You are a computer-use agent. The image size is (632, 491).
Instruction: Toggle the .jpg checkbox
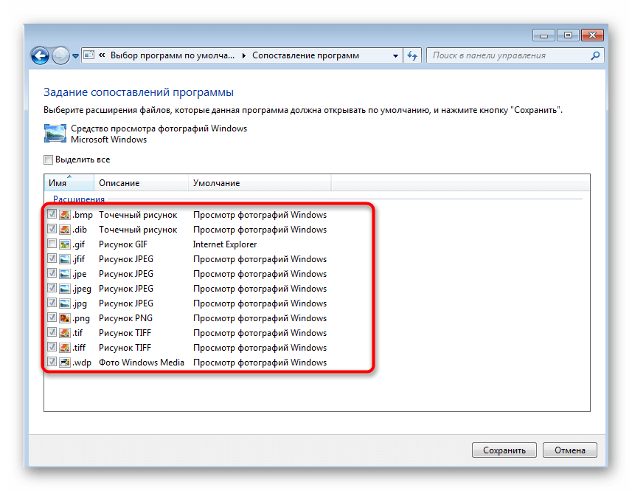(x=52, y=303)
